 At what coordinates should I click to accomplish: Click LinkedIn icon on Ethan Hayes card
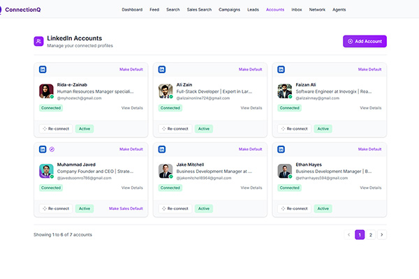(x=281, y=149)
